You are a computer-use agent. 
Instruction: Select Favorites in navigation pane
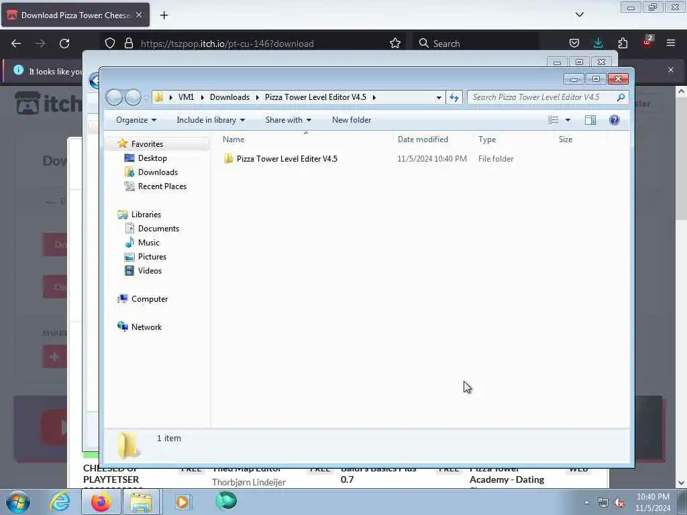147,144
